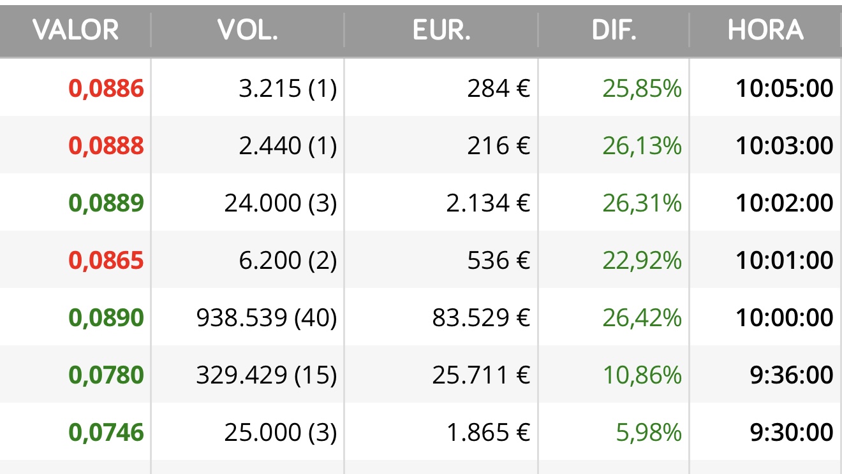Screen dimensions: 842x474
Task: Click the 10:05:00 time entry
Action: click(x=785, y=89)
